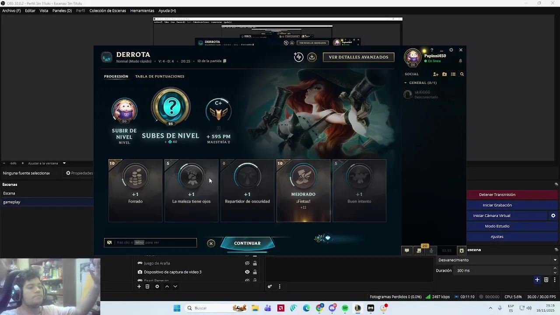Open Ajustes button in controls

click(x=497, y=237)
